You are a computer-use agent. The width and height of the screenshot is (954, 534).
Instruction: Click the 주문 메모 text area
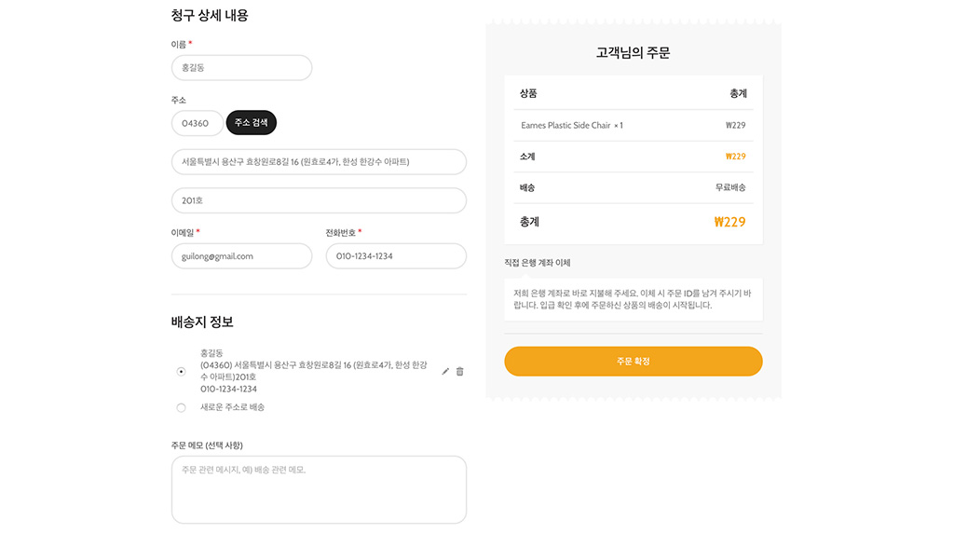tap(319, 489)
